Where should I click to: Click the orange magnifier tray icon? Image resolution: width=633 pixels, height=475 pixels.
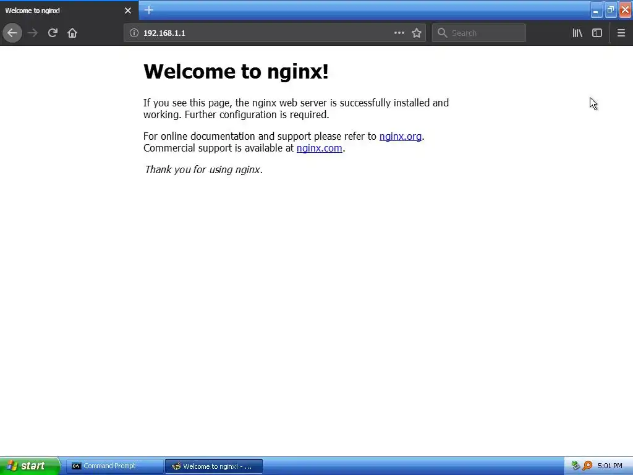587,466
